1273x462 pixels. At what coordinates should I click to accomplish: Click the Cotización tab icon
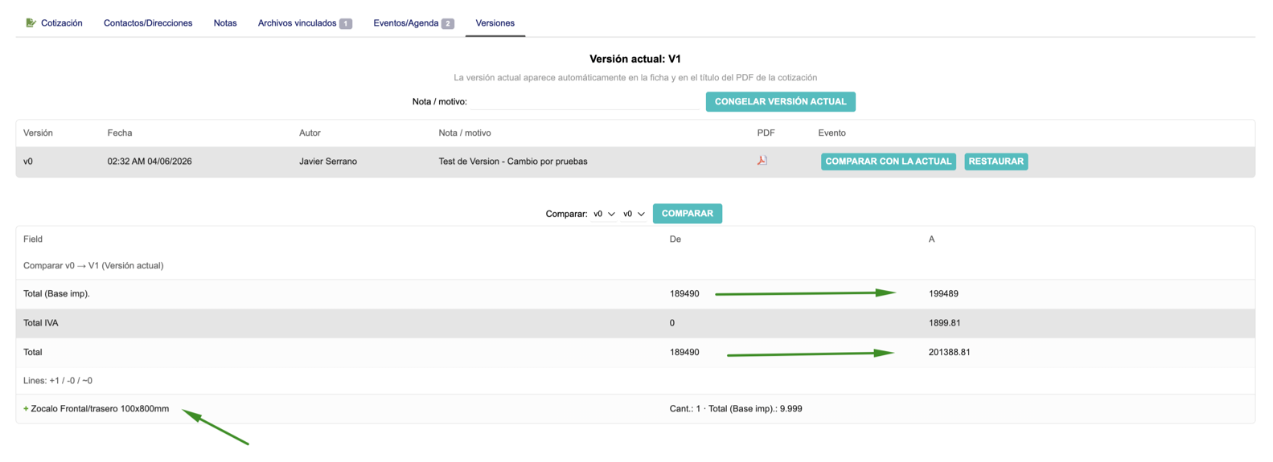[x=31, y=22]
